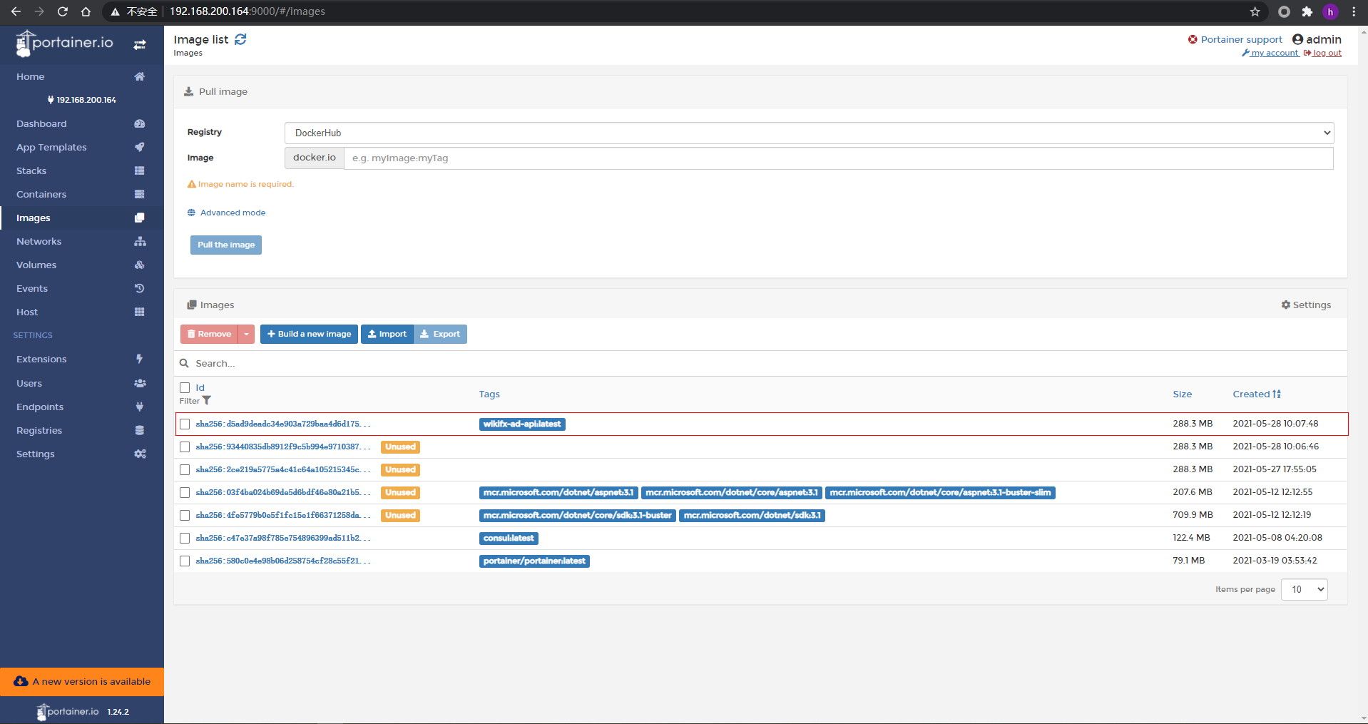Click the Home house icon
This screenshot has width=1368, height=724.
tap(140, 76)
